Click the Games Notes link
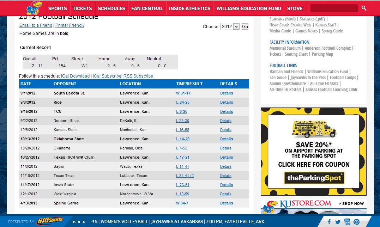 click(306, 31)
